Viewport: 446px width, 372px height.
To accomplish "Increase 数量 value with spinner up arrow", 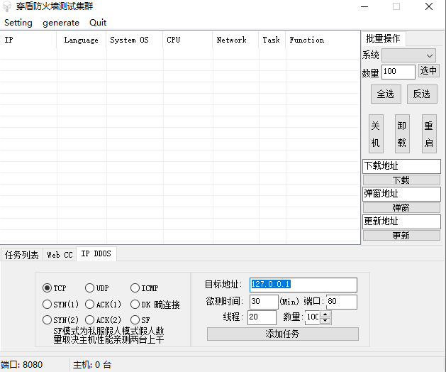I will tap(325, 313).
